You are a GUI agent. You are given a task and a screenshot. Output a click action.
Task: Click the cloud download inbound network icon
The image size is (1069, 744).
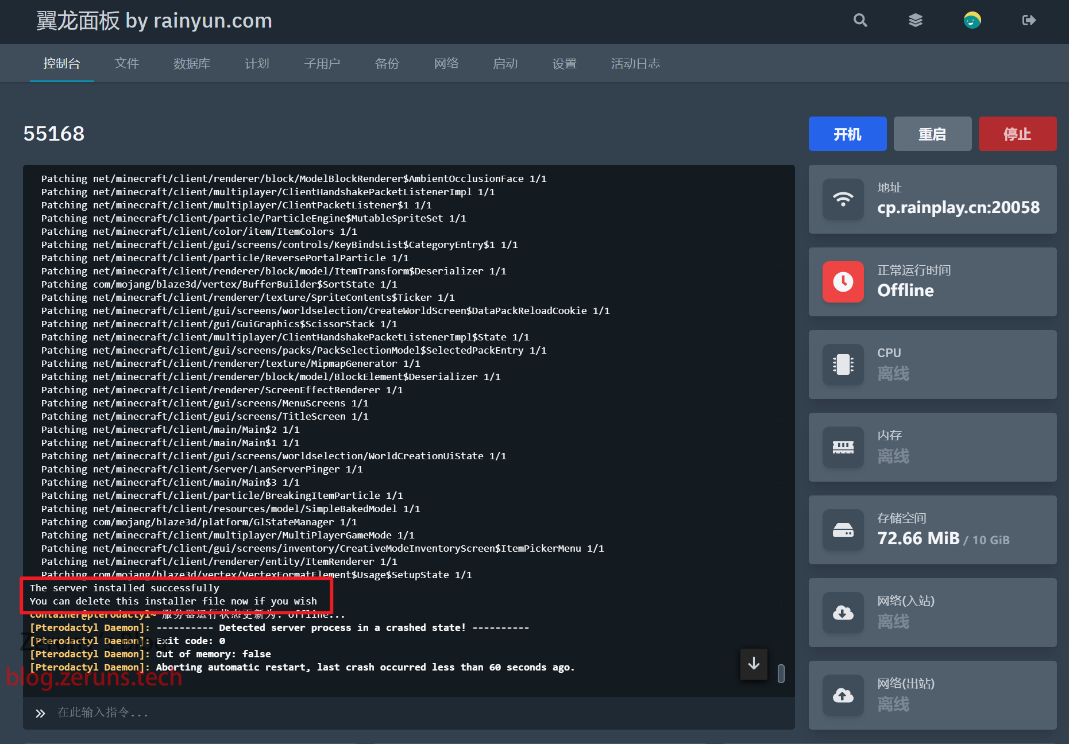click(x=843, y=613)
